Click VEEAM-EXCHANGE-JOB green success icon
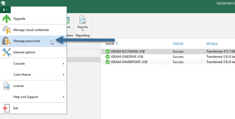235x119 pixels. click(x=107, y=51)
